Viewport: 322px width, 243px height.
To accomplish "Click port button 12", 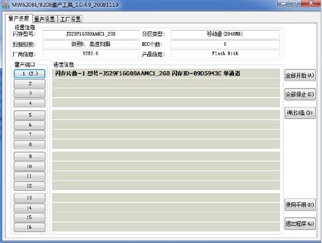I will click(x=29, y=186).
